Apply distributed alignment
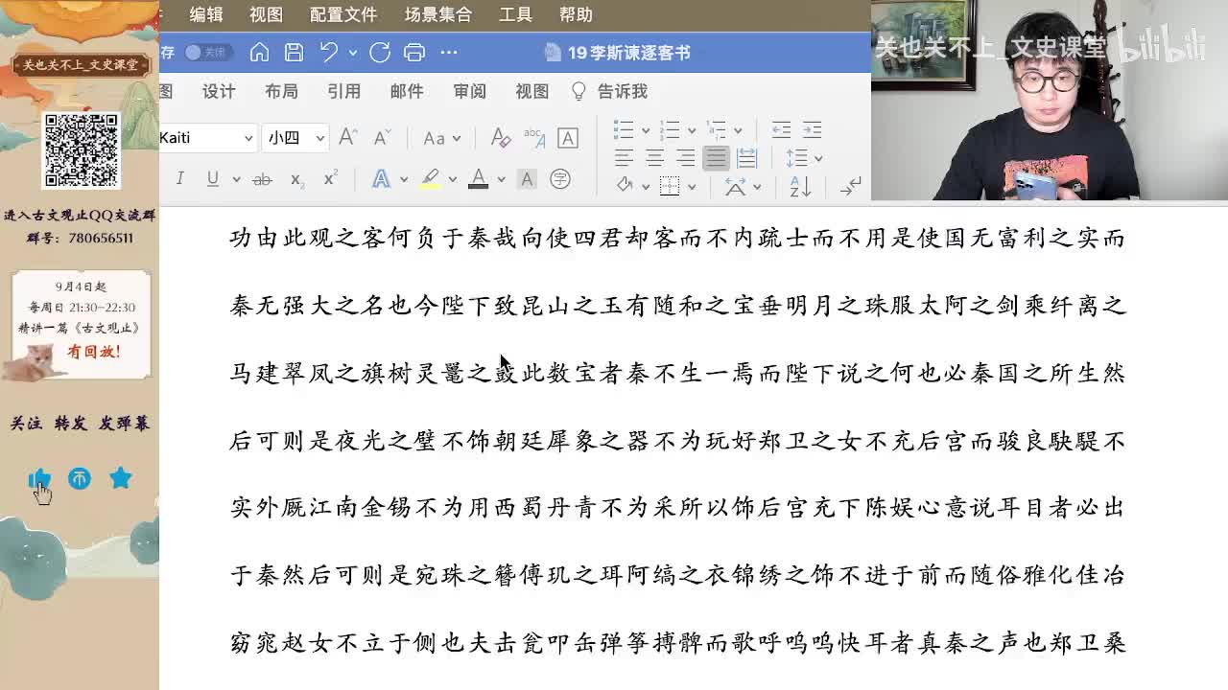The width and height of the screenshot is (1228, 690). click(747, 158)
